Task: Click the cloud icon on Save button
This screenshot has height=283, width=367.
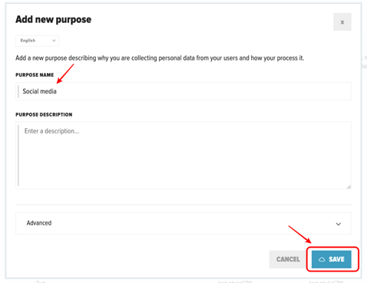Action: [322, 259]
